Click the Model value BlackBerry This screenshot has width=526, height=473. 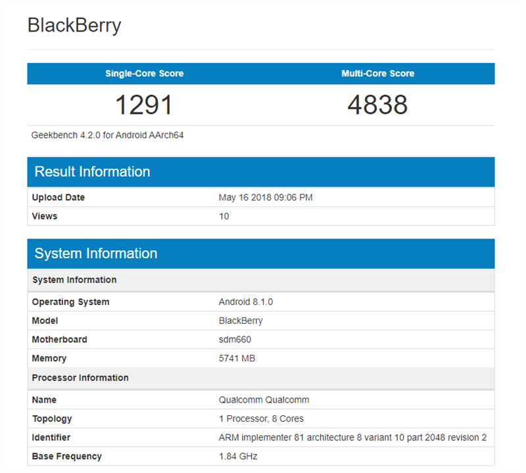pyautogui.click(x=241, y=321)
